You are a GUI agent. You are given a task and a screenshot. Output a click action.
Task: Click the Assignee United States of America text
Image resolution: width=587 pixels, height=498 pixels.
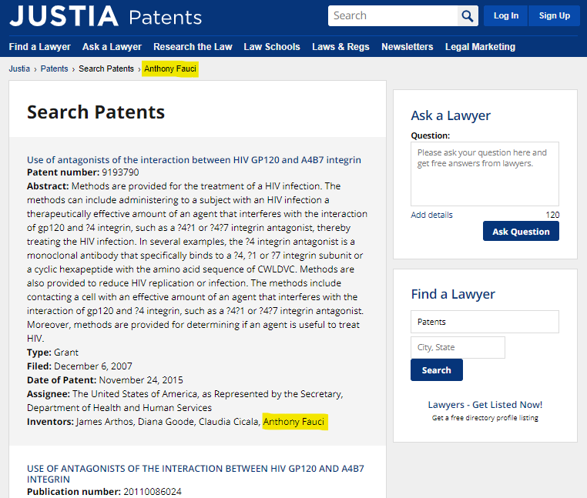pyautogui.click(x=186, y=401)
